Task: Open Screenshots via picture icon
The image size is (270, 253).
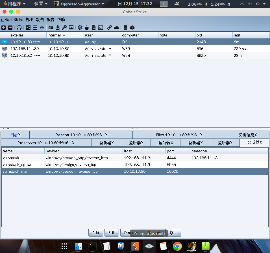Action: 71,27
